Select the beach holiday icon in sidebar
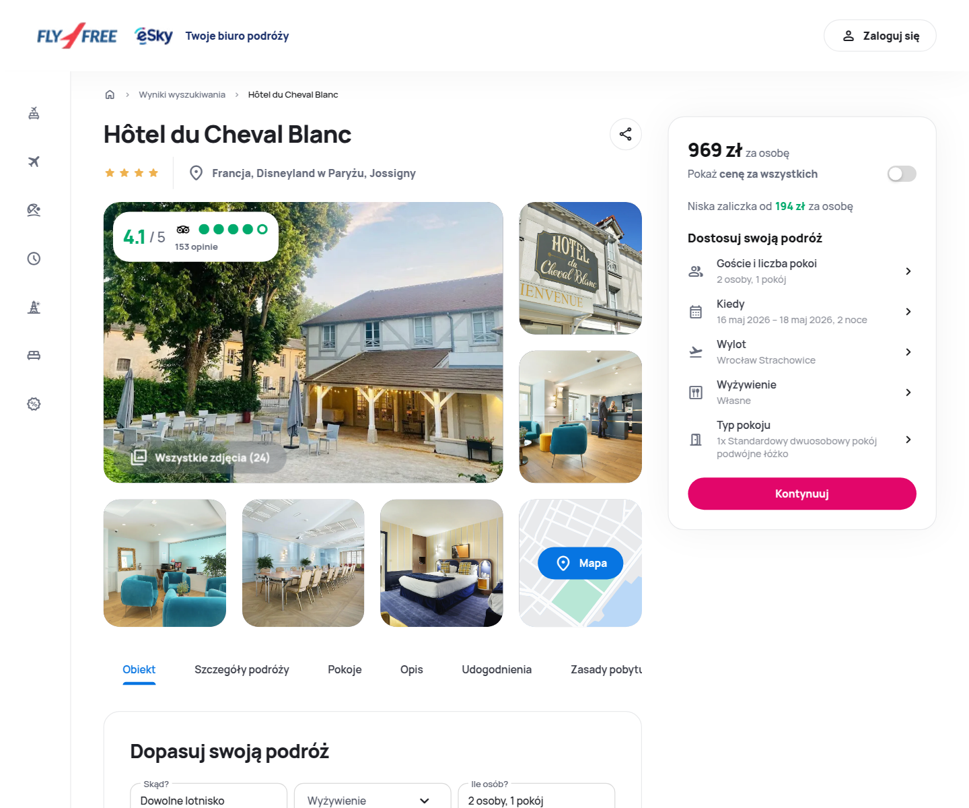This screenshot has width=969, height=808. pyautogui.click(x=34, y=210)
